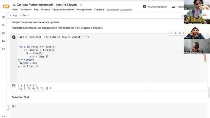The height and width of the screenshot is (118, 210).
Task: Click the Selection Sort heading
Action: click(20, 97)
